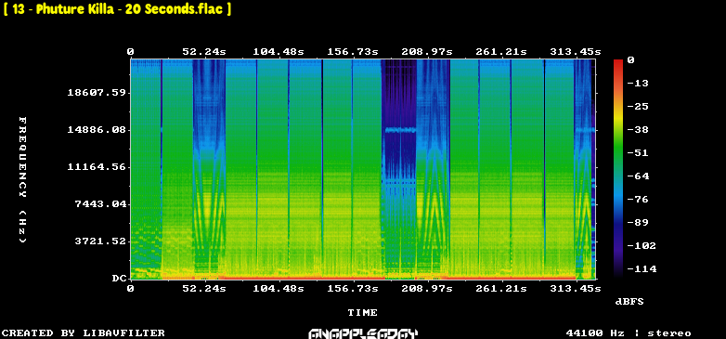Click the 313.45s label on top axis
Viewport: 726px width, 339px height.
coord(576,52)
